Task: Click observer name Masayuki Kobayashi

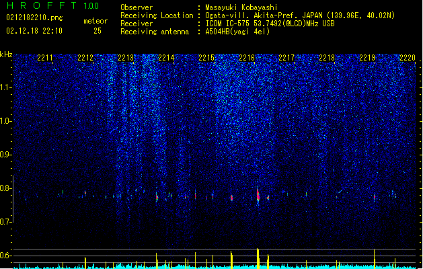Action: pyautogui.click(x=241, y=7)
